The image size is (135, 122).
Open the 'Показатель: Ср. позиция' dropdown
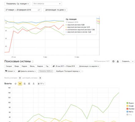click(x=17, y=4)
